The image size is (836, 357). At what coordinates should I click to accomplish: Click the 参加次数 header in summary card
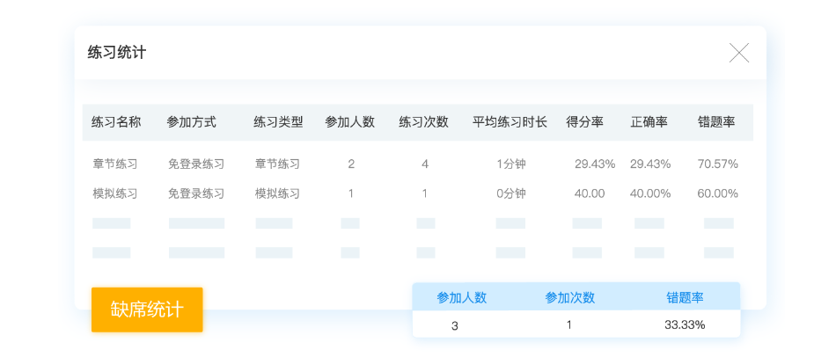(570, 297)
